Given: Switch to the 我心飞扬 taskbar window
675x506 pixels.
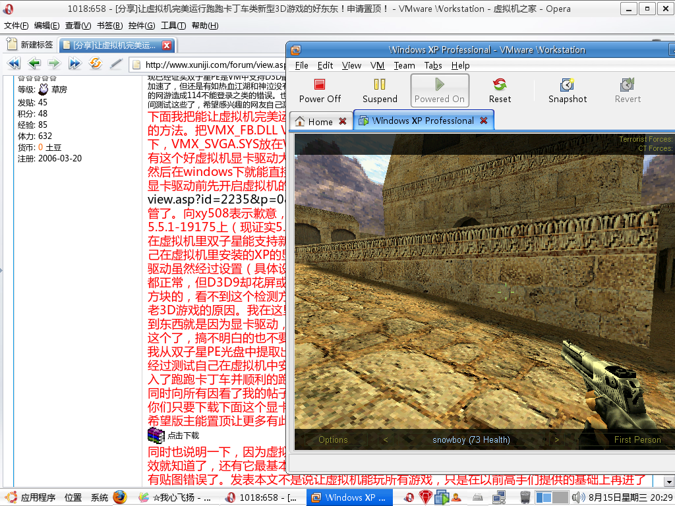Looking at the screenshot, I should tap(175, 497).
